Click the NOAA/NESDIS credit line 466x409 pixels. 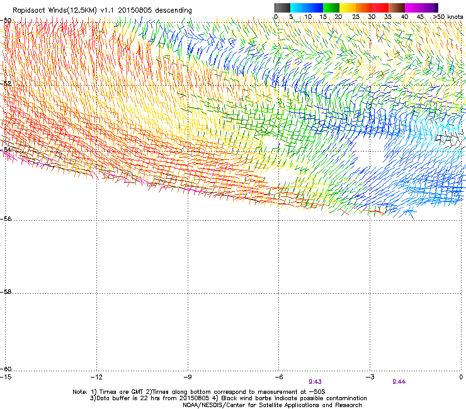click(x=272, y=405)
